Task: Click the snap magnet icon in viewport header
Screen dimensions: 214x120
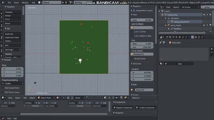Action: [x=113, y=98]
